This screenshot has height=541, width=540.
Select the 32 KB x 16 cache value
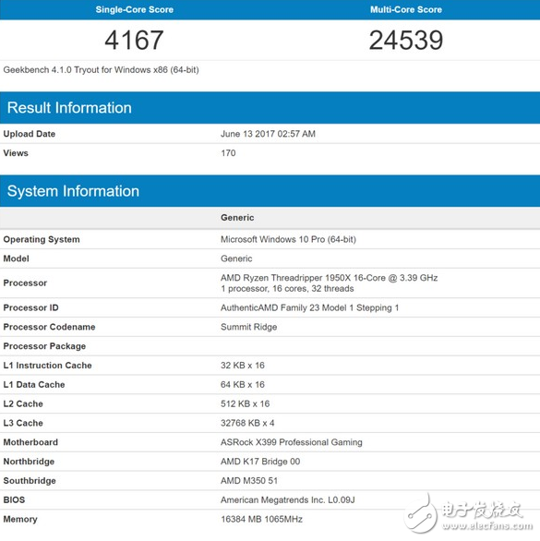[x=243, y=366]
